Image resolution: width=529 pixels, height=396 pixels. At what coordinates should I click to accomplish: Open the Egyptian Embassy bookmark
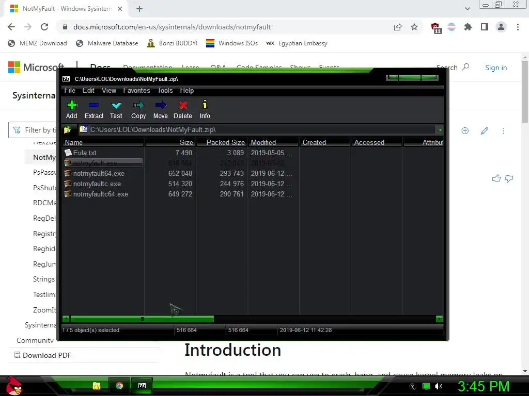point(297,43)
